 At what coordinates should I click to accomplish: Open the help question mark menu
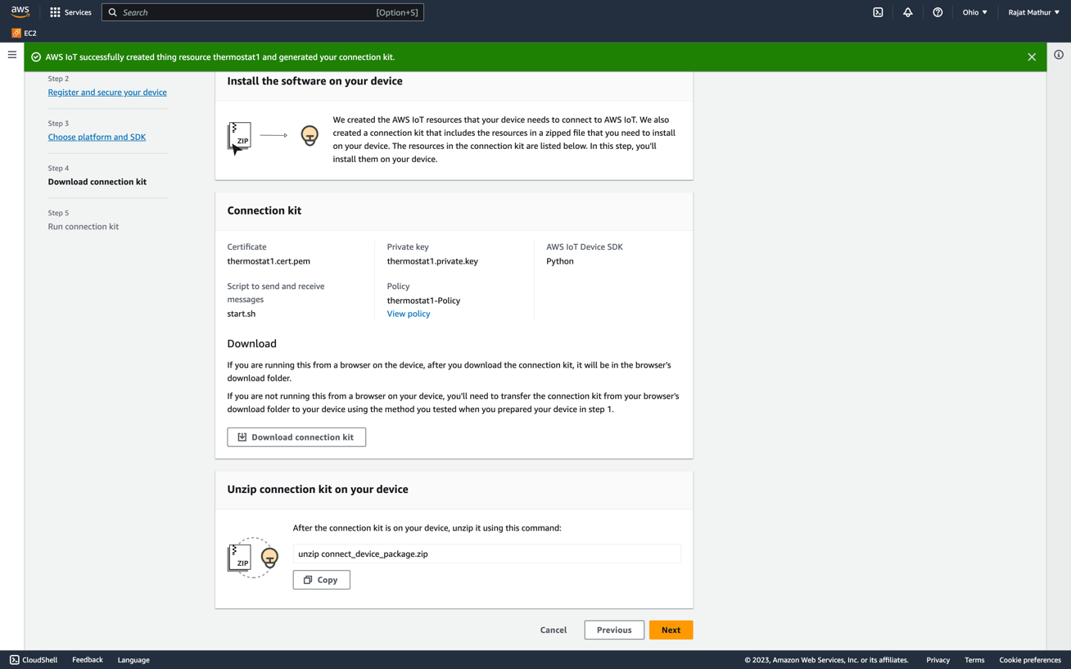[938, 12]
